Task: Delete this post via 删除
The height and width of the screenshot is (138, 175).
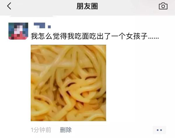Action: coord(66,130)
